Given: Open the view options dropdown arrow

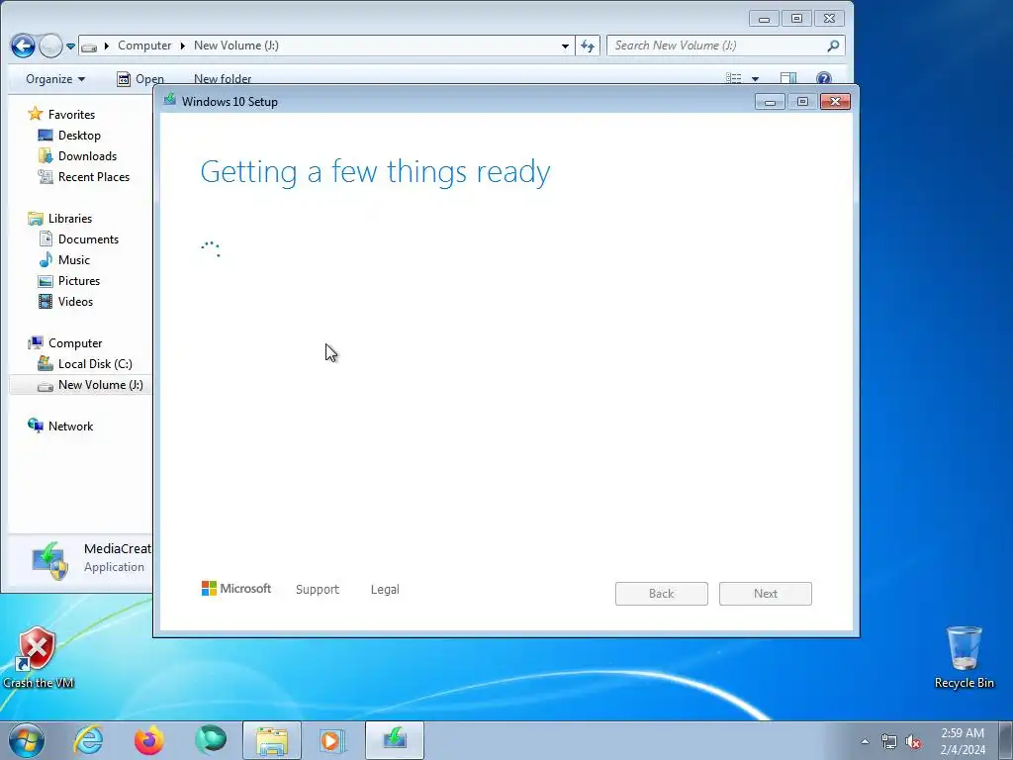Looking at the screenshot, I should 755,79.
